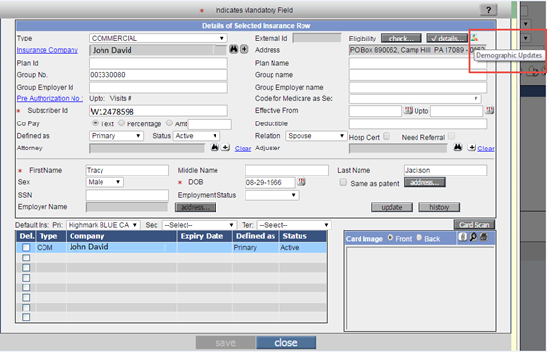Click the close button at bottom
Screen dimensions: 547x352
pyautogui.click(x=286, y=342)
